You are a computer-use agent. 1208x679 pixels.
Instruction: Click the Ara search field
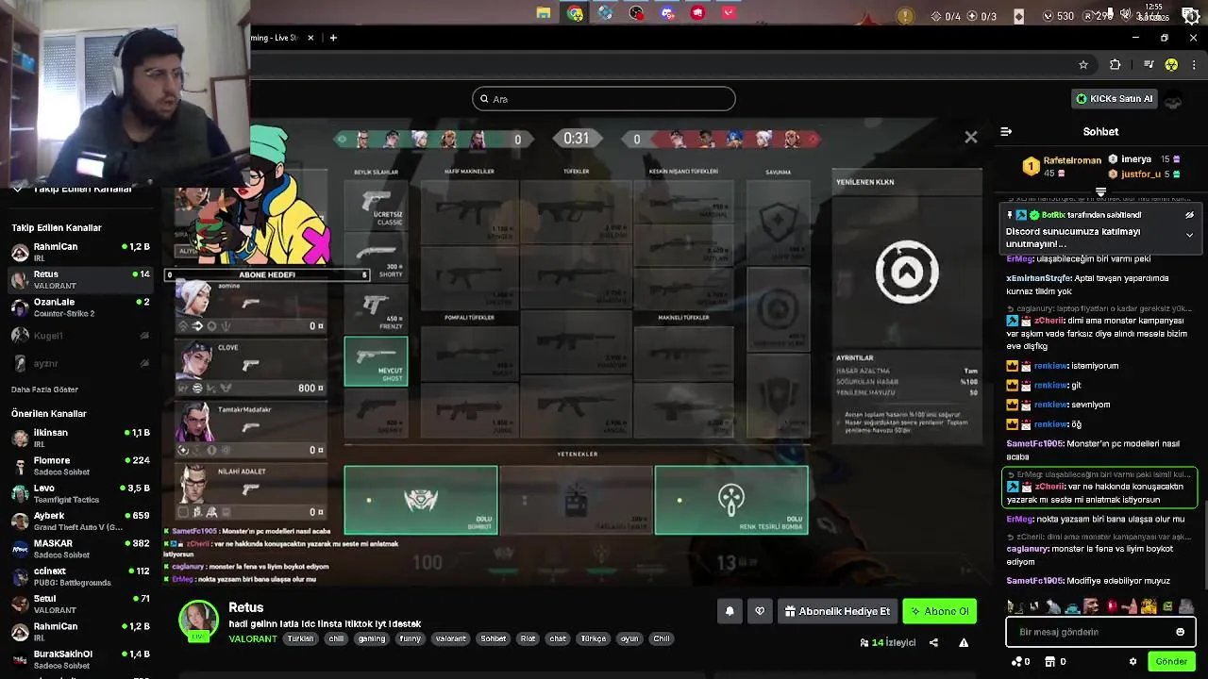coord(604,99)
